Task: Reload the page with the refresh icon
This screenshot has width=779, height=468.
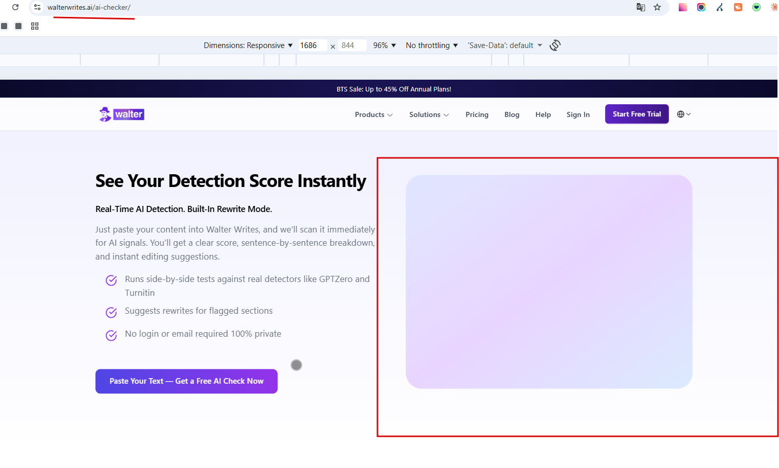Action: click(15, 7)
